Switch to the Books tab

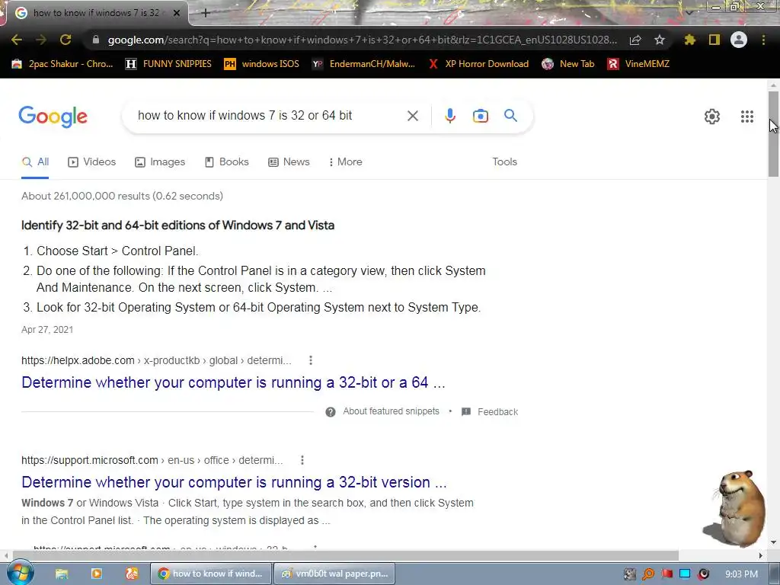(227, 162)
